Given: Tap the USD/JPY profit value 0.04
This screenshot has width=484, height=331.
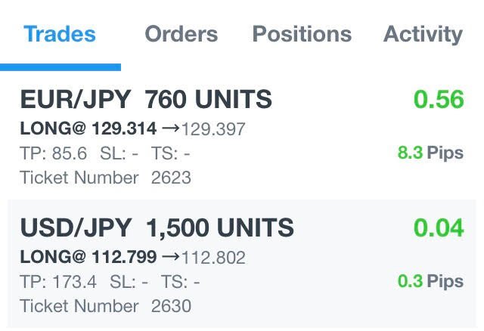Looking at the screenshot, I should tap(438, 228).
